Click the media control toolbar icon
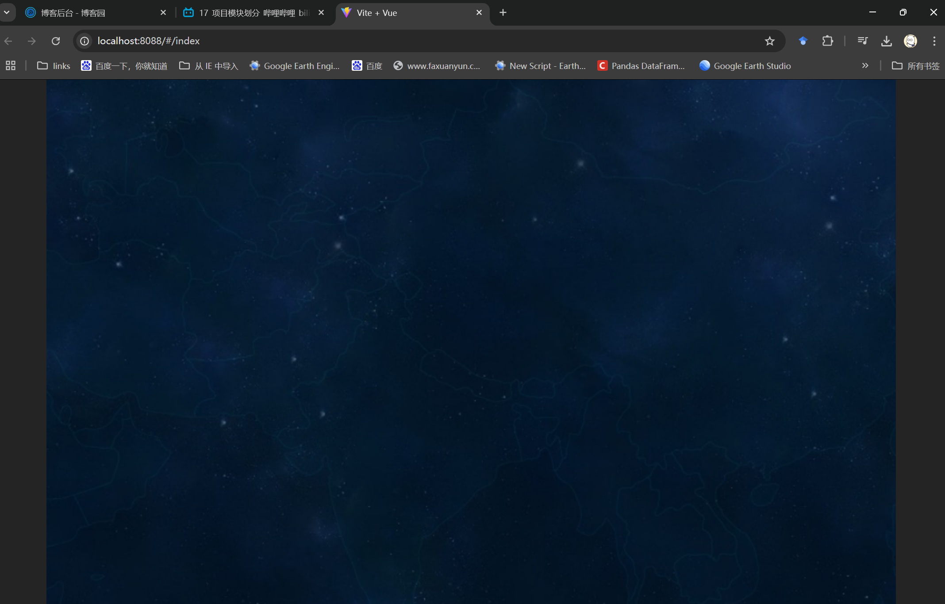Screen dimensions: 945x604 point(862,41)
